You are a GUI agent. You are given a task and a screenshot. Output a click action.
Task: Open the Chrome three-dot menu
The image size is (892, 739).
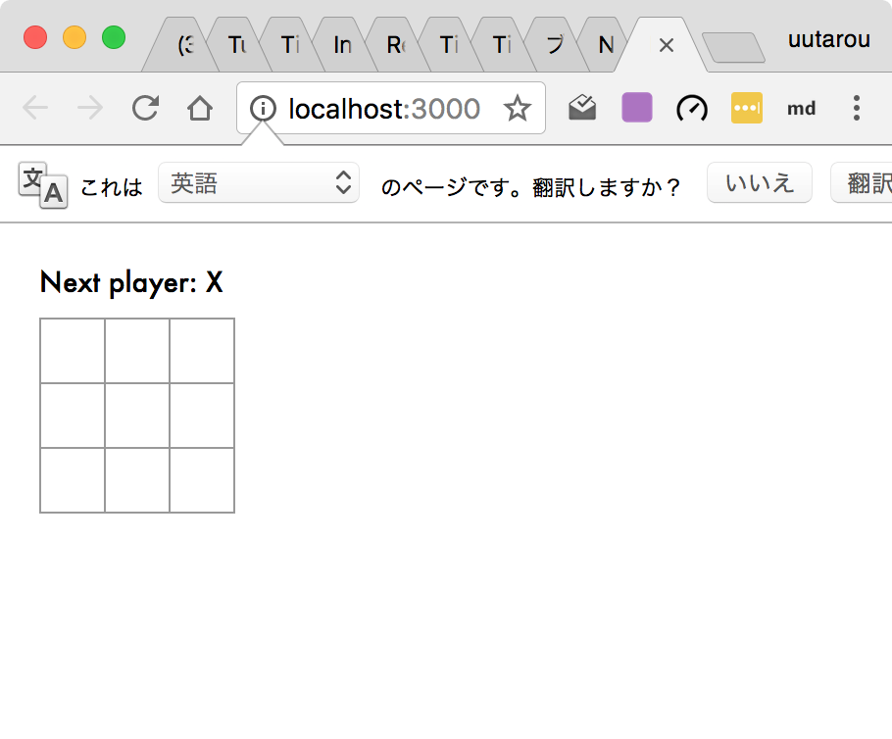(856, 108)
